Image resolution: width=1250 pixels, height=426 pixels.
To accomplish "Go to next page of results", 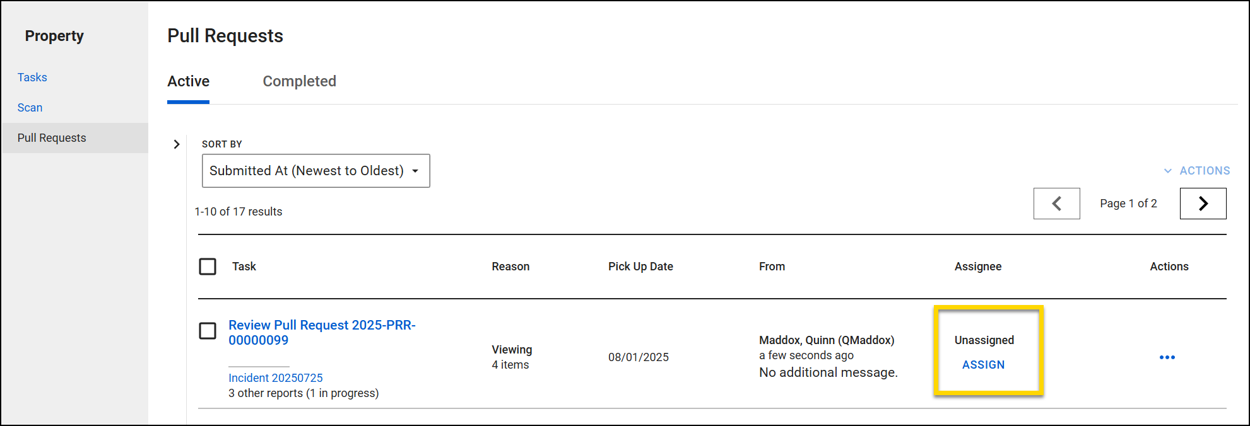I will (x=1203, y=204).
